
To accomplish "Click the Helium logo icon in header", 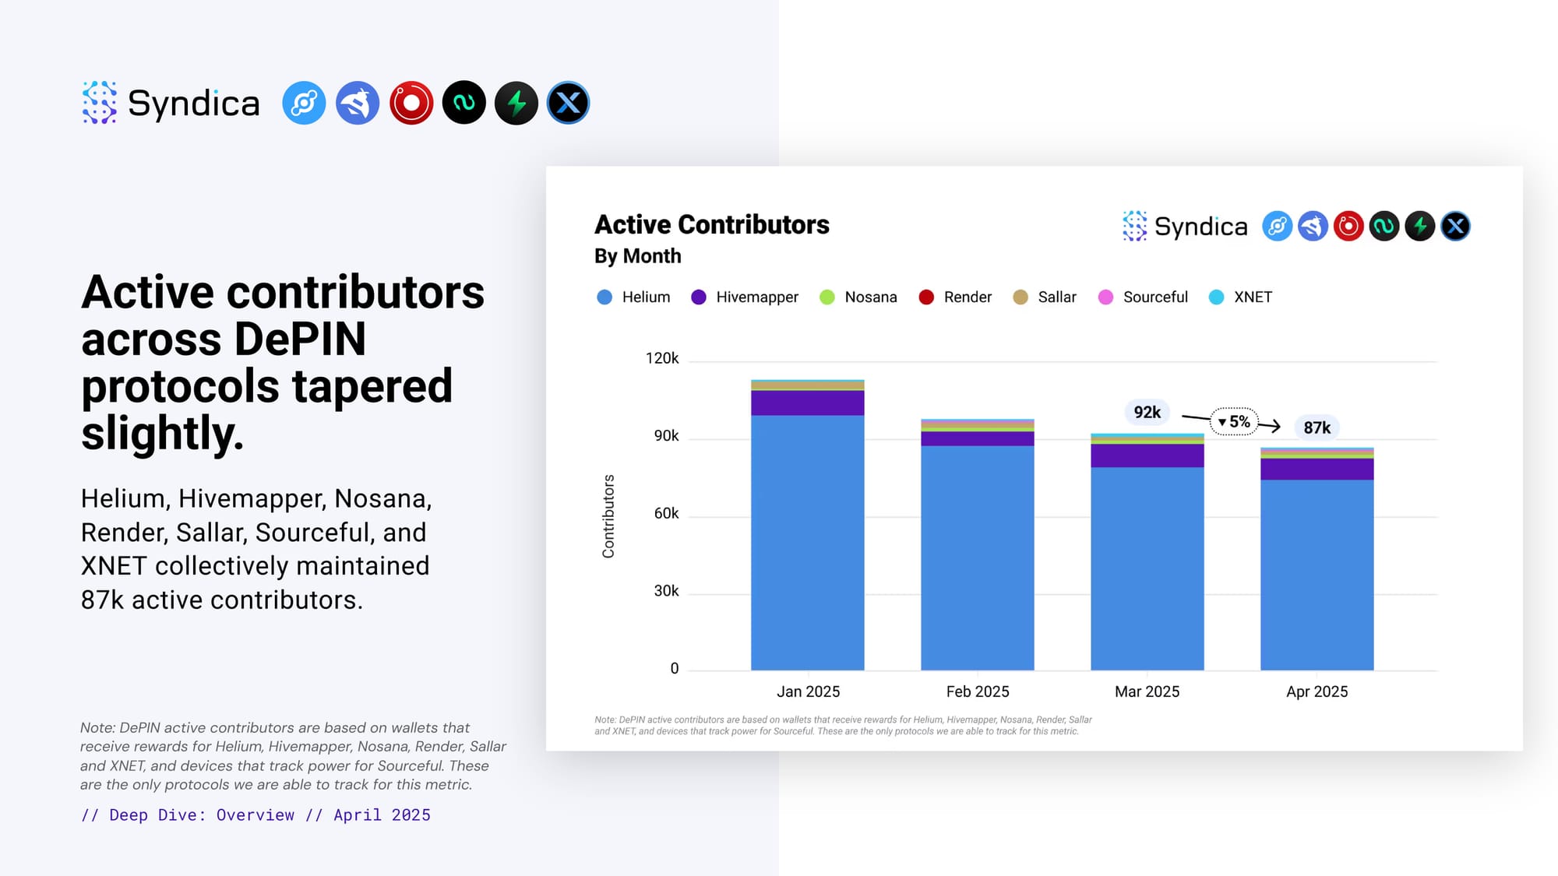I will point(304,103).
